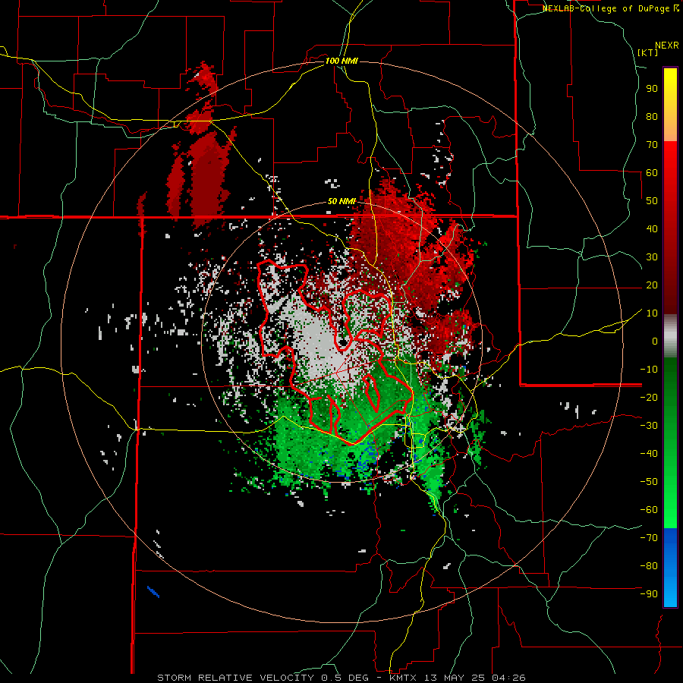Image resolution: width=683 pixels, height=683 pixels.
Task: Click the -20 value on the velocity scale
Action: [x=649, y=397]
